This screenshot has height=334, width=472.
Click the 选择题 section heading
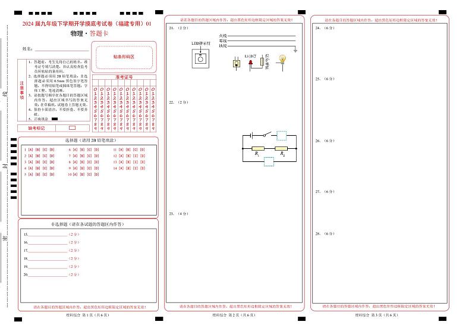coord(90,140)
